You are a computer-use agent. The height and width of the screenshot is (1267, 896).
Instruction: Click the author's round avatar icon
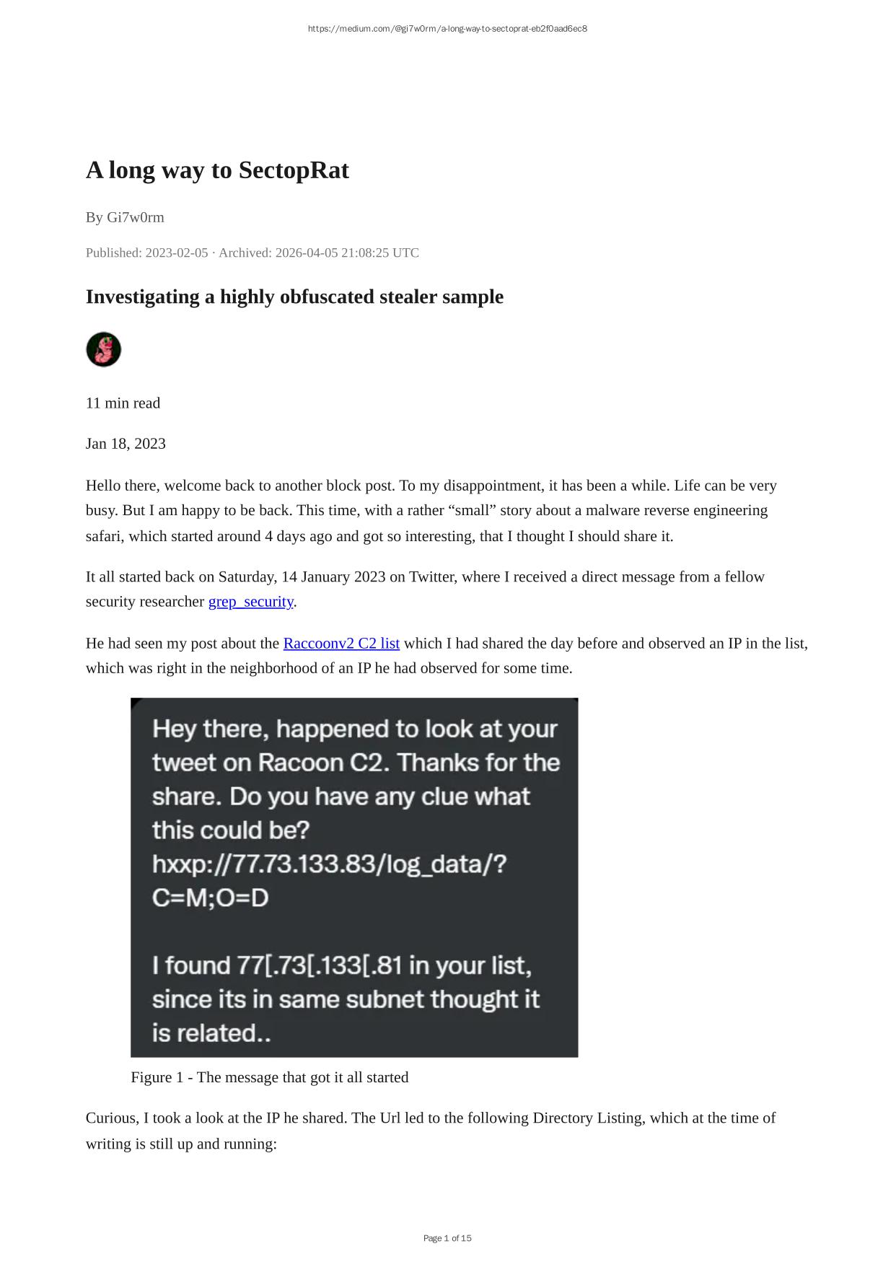(x=103, y=350)
